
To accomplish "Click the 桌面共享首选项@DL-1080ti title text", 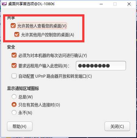I will click(31, 4).
